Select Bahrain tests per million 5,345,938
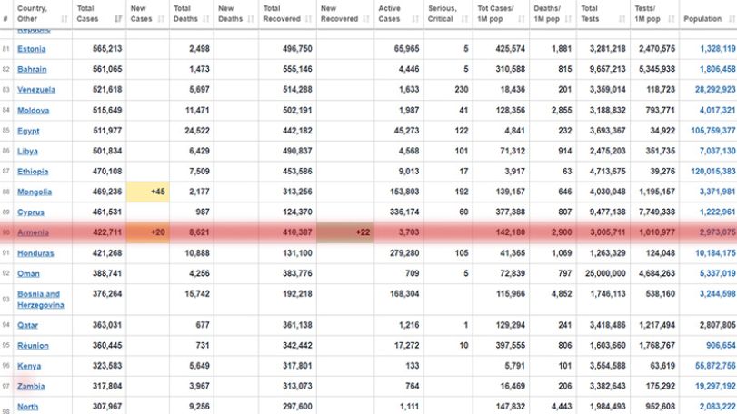This screenshot has height=414, width=737. click(x=657, y=70)
